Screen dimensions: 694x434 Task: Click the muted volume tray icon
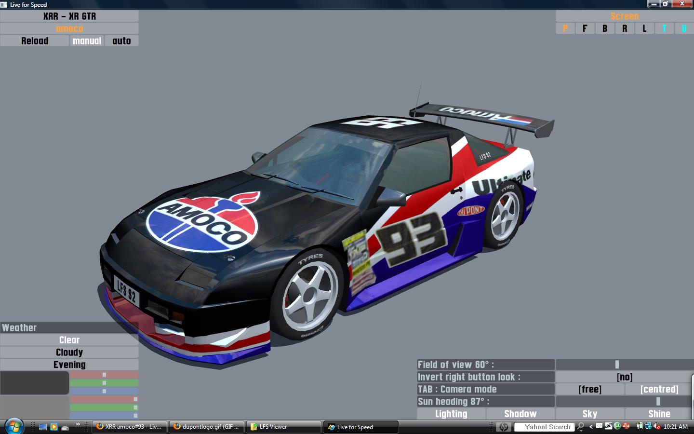657,426
